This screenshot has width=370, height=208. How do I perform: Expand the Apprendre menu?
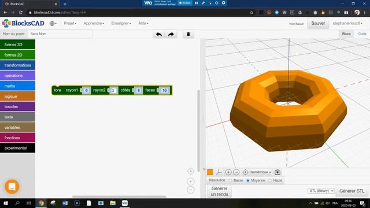coord(94,23)
